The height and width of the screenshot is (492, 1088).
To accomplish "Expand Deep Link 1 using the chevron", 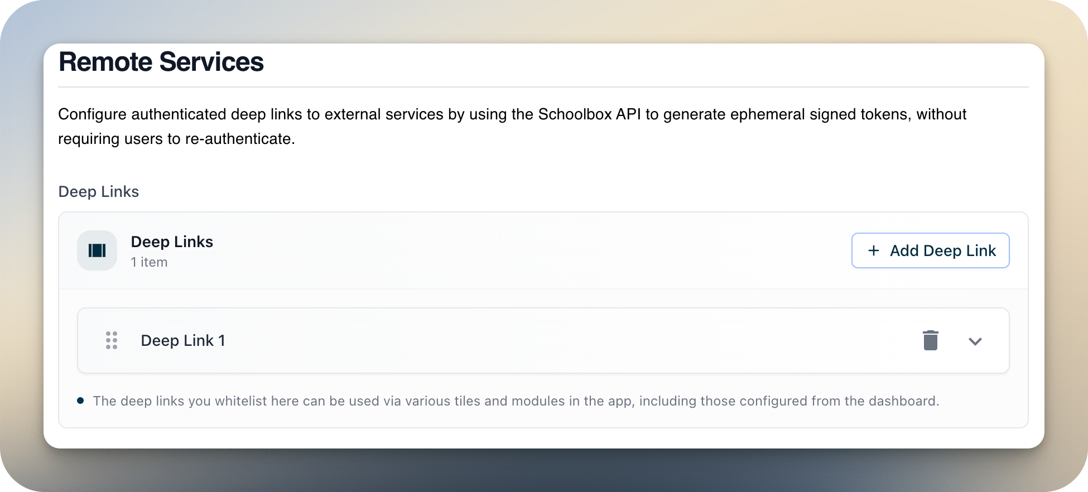I will click(975, 341).
